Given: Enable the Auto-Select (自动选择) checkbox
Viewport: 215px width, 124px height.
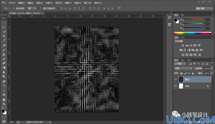Looking at the screenshot, I should pyautogui.click(x=14, y=8).
